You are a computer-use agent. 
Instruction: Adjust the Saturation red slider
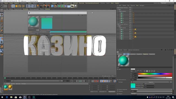point(155,76)
